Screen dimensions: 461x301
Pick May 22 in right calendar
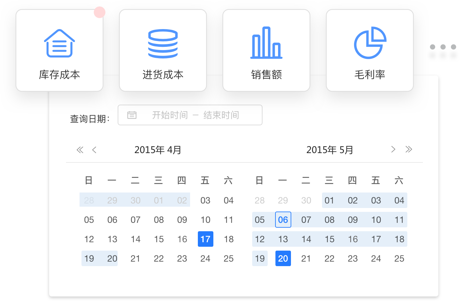coord(330,258)
